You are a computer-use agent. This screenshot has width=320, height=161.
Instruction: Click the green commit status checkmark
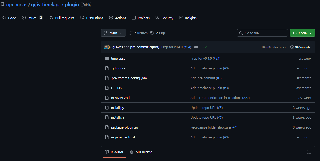pyautogui.click(x=205, y=47)
